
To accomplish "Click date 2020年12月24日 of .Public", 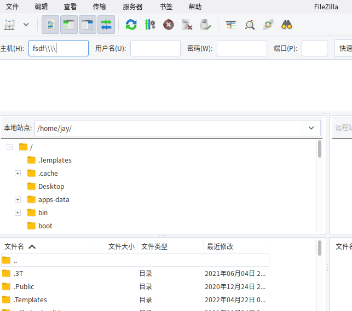I will (235, 286).
